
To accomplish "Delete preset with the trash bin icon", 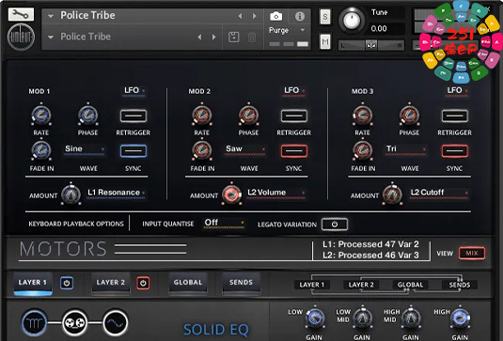I will coord(252,38).
